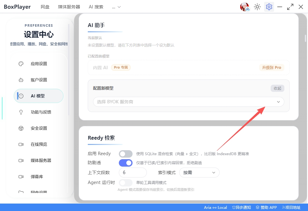The width and height of the screenshot is (308, 211).
Task: Turn off the 防剧透 switch
Action: point(125,163)
